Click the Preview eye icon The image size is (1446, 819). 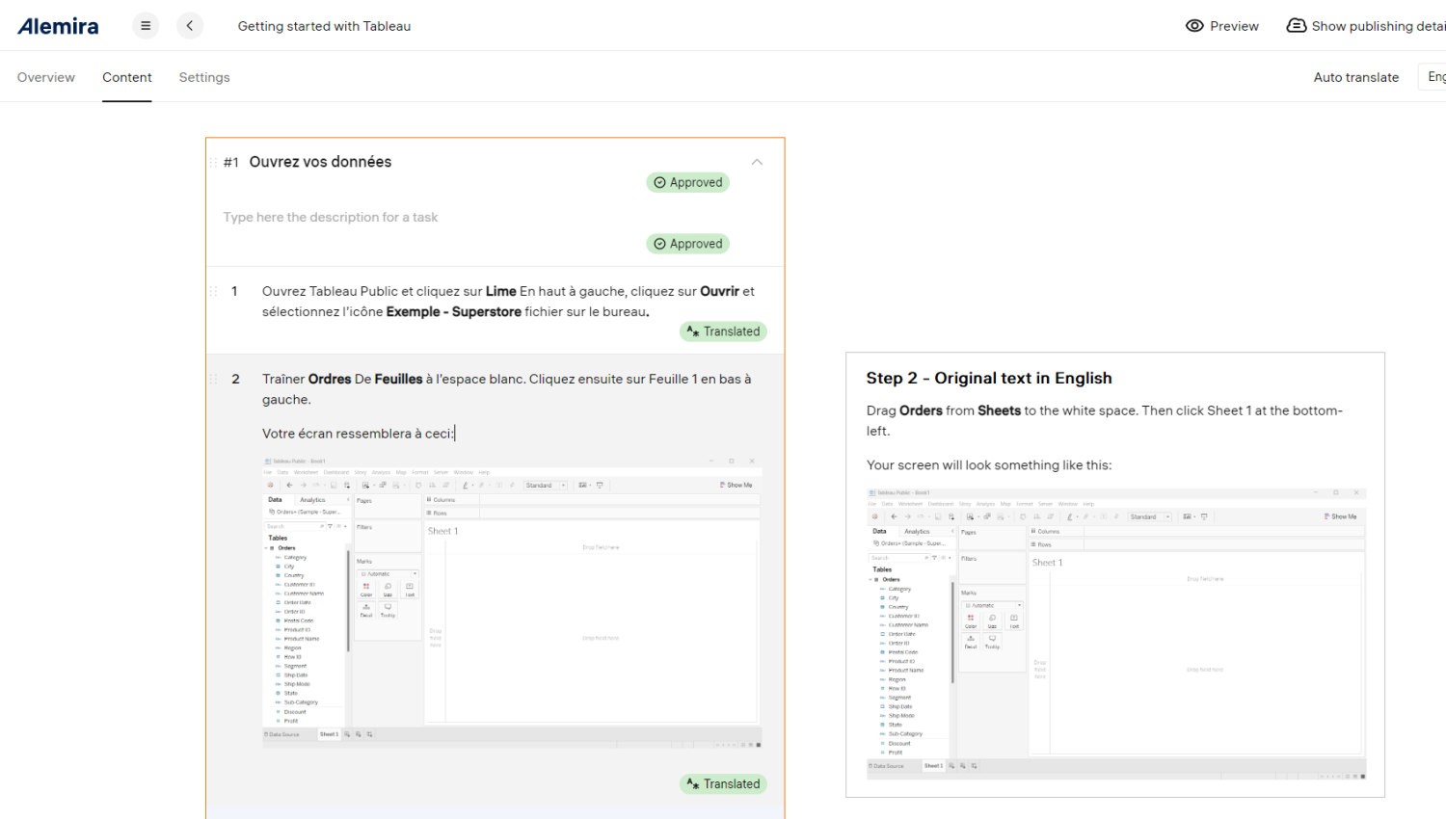[1194, 26]
